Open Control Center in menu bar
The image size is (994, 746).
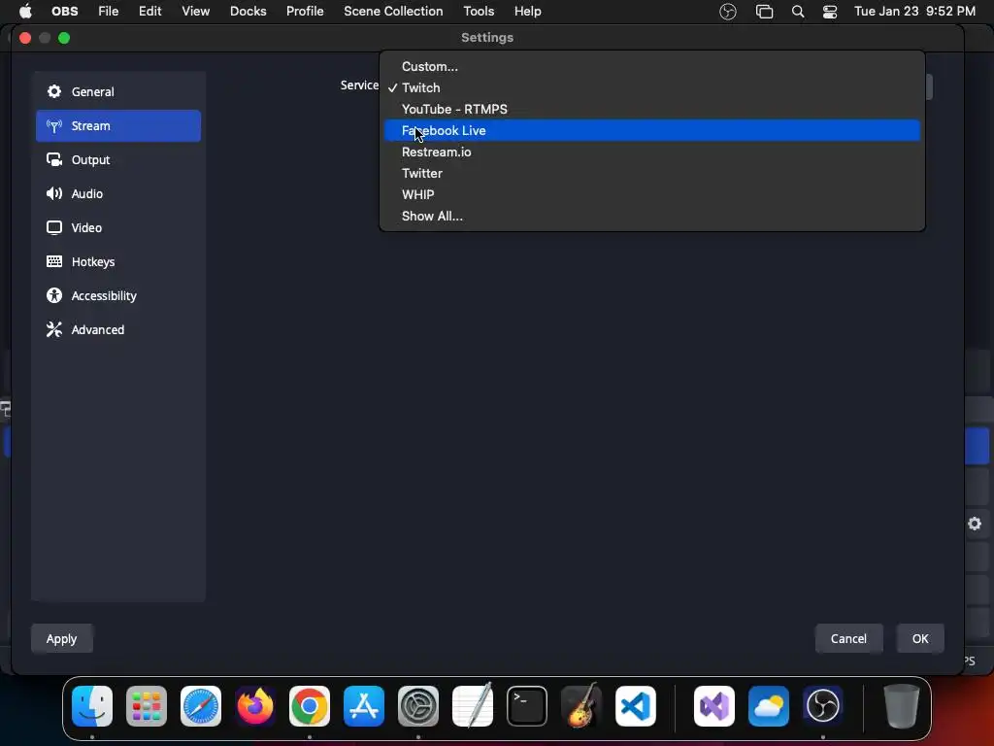(830, 12)
